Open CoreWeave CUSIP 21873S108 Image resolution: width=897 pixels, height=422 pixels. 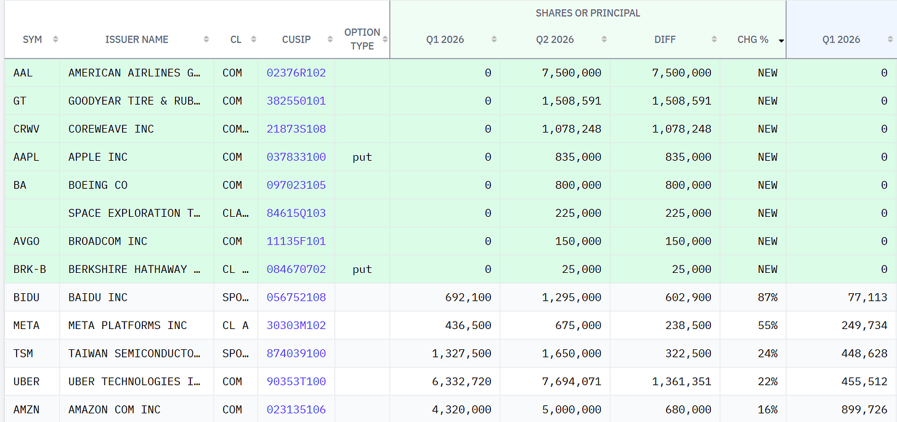click(296, 129)
